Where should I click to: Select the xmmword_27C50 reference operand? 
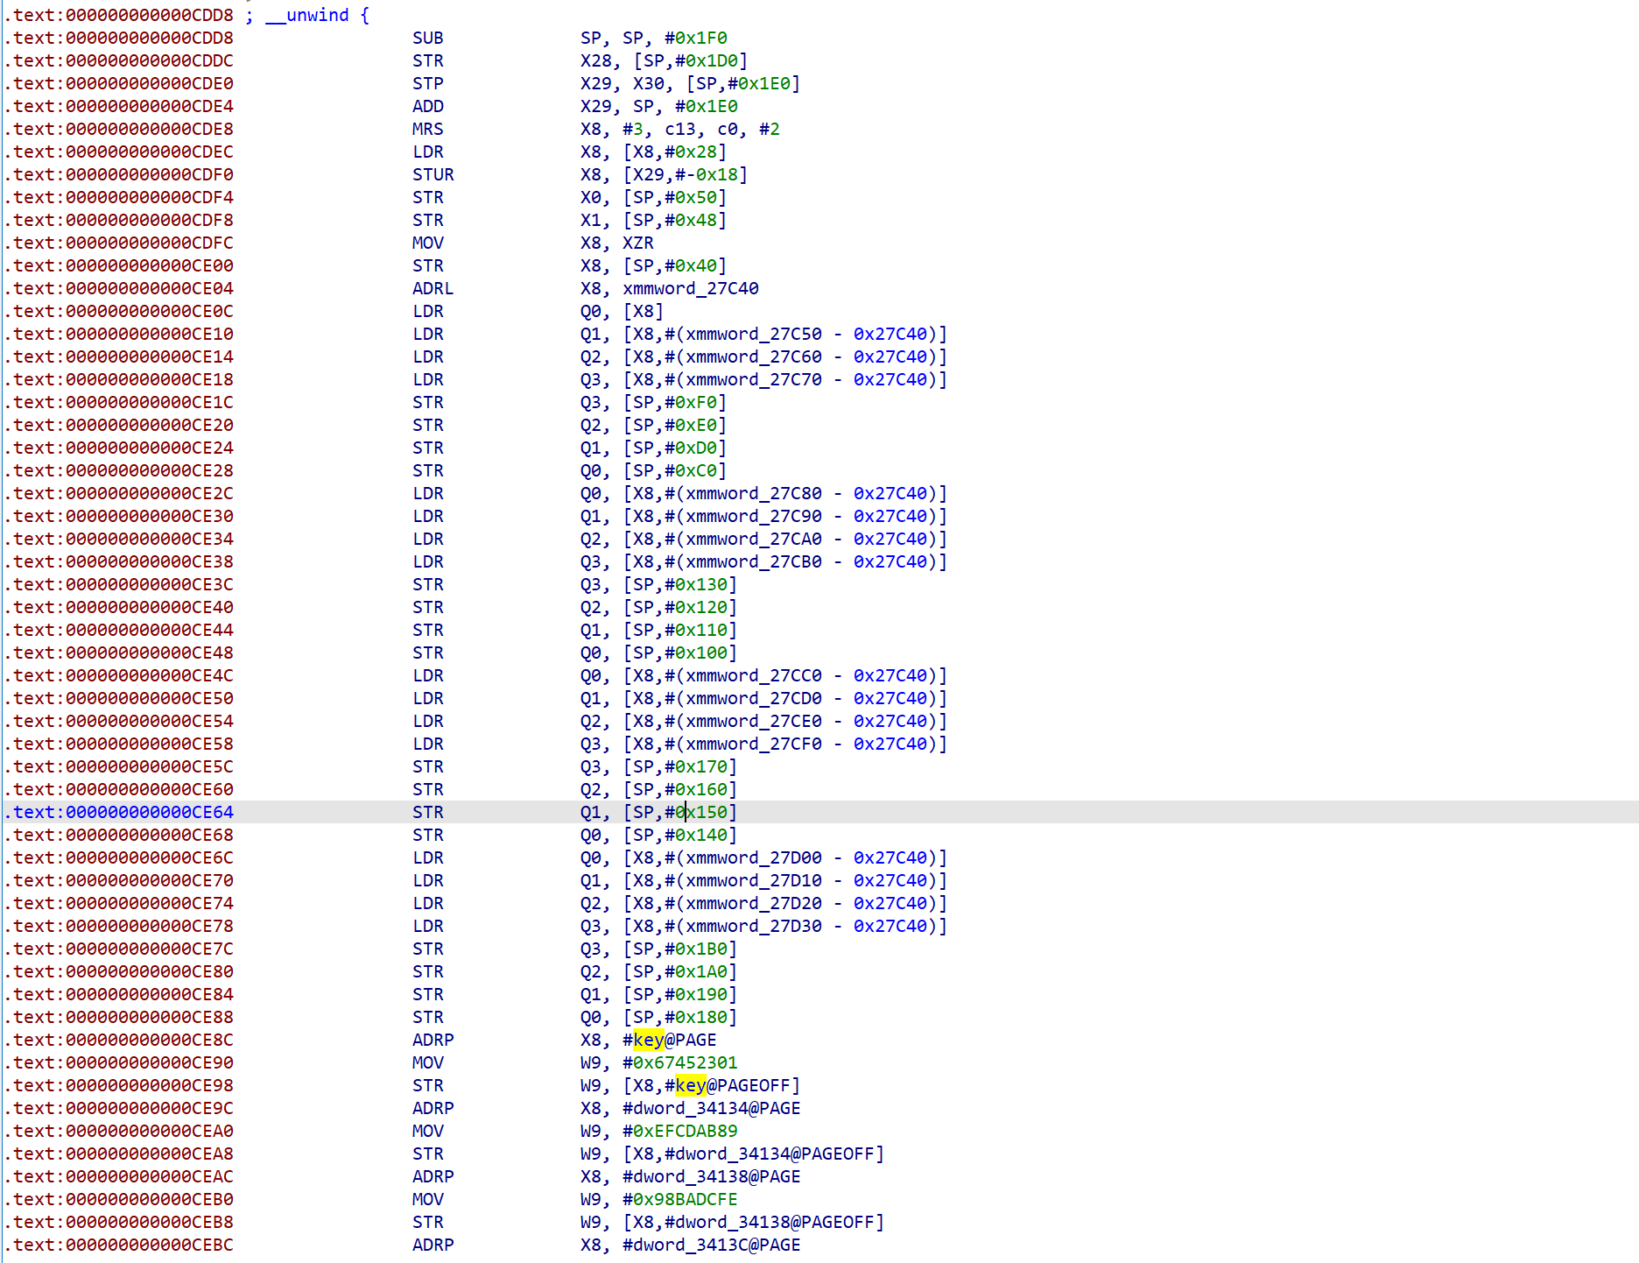pos(753,335)
